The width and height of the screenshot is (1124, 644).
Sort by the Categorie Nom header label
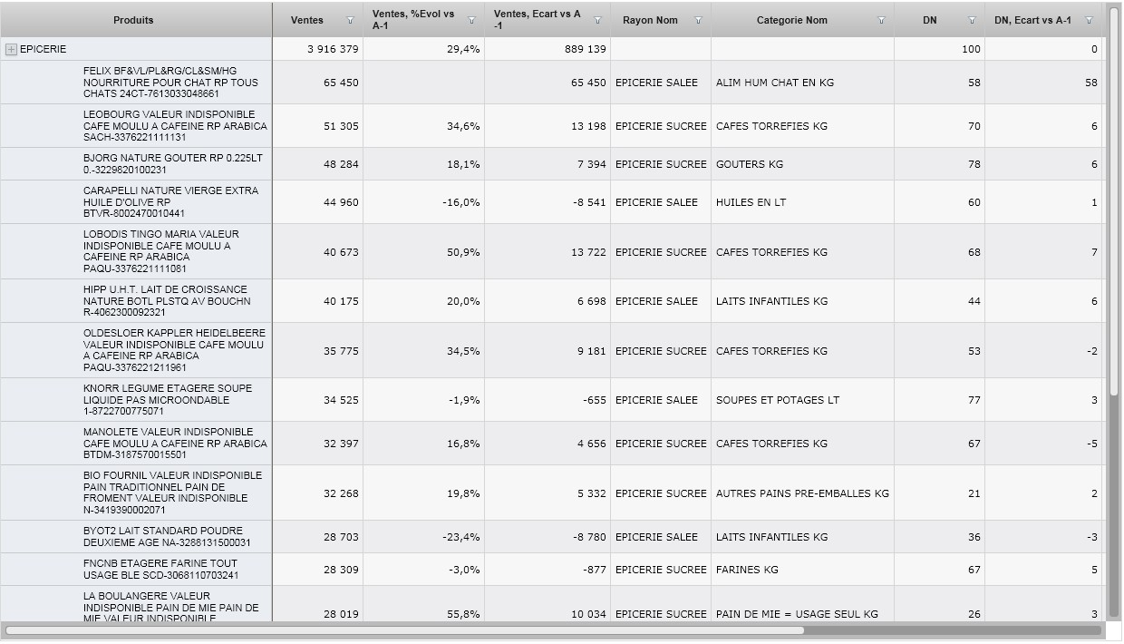point(791,20)
